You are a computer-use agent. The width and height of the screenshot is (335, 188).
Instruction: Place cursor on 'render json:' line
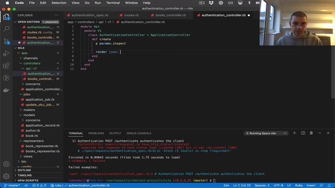107,52
